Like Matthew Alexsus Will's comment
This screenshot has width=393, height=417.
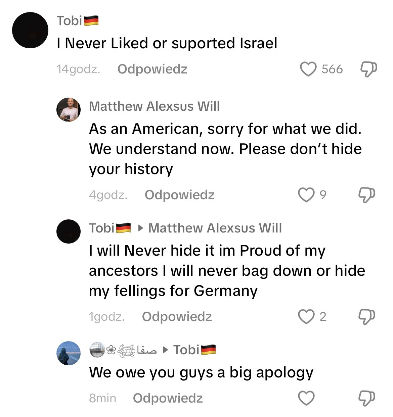[x=306, y=195]
